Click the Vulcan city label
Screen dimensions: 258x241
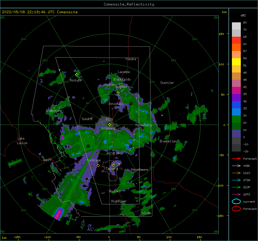(146, 213)
